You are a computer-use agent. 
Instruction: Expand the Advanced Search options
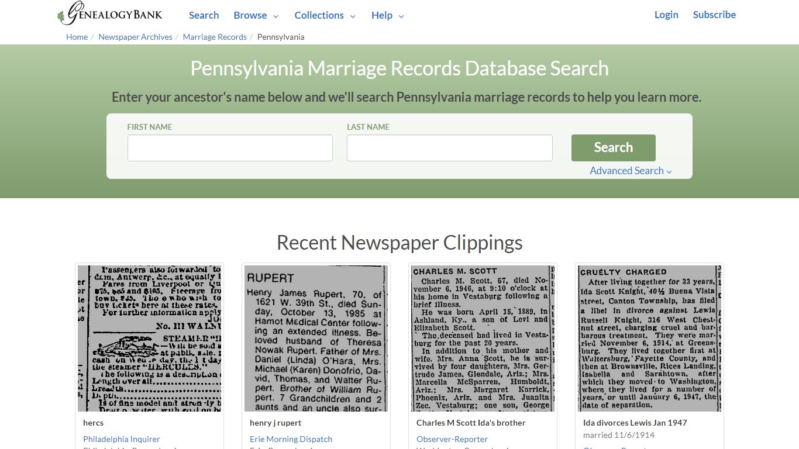(631, 171)
